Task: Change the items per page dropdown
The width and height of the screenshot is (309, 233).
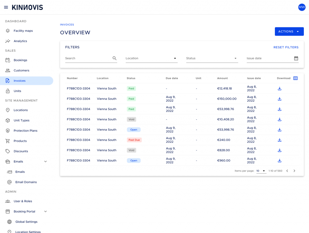Action: click(x=261, y=171)
